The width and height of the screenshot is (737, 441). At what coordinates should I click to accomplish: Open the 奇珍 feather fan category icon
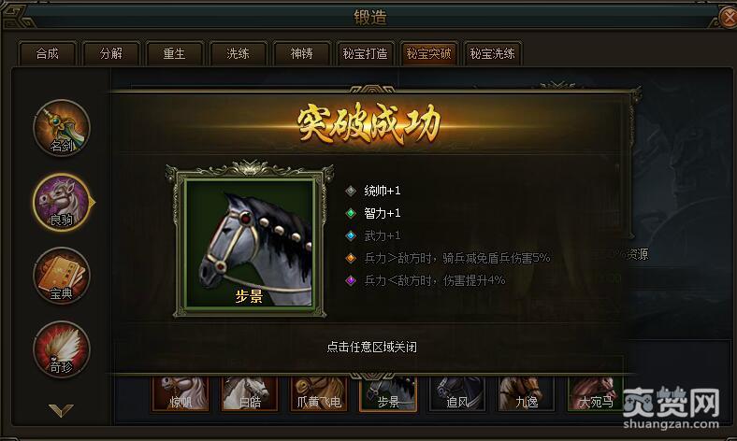tap(62, 349)
